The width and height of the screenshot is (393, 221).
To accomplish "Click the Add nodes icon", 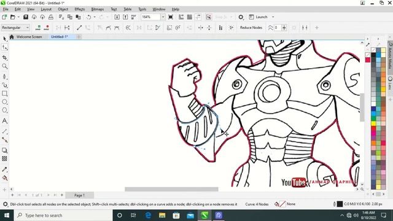I will [38, 28].
